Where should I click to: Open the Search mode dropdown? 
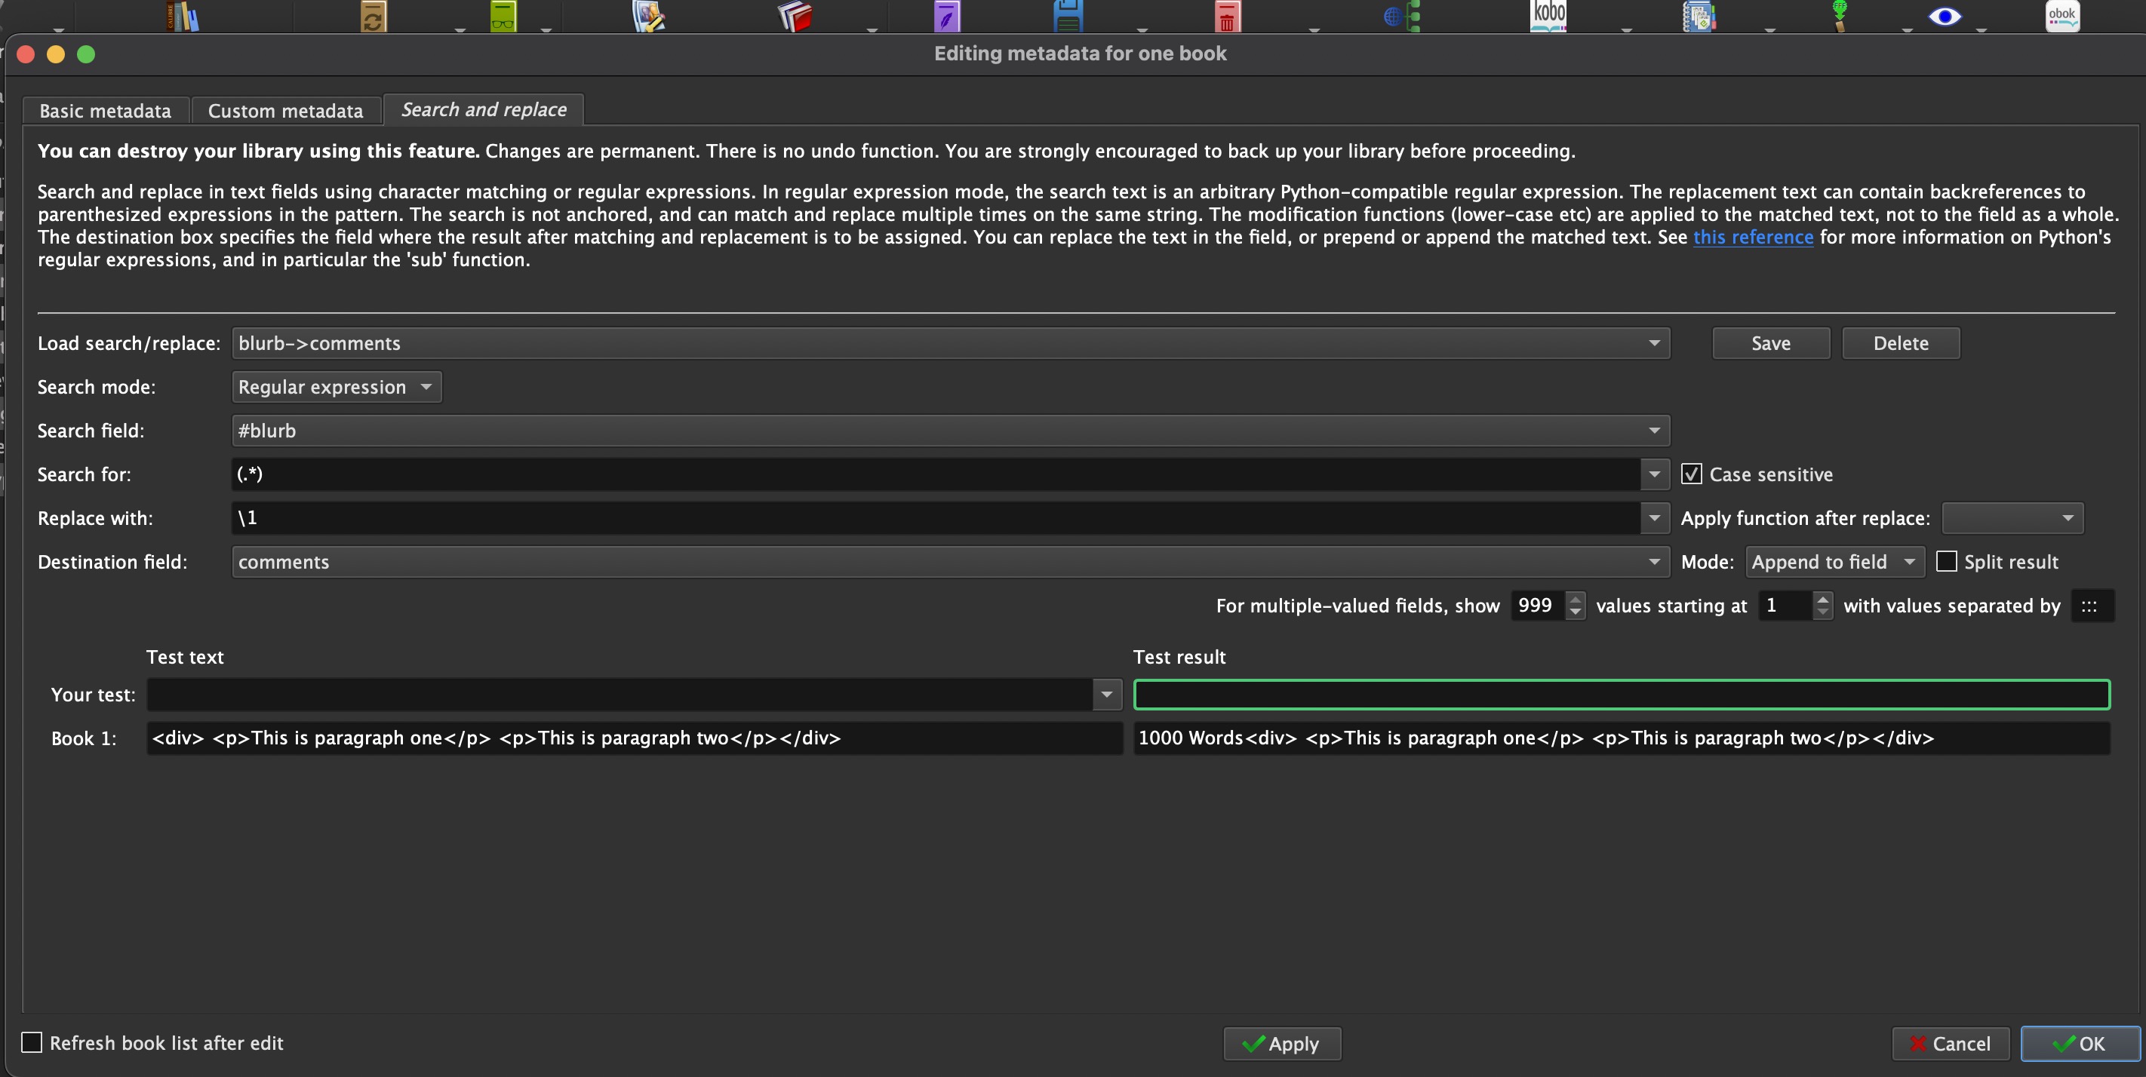pos(336,386)
